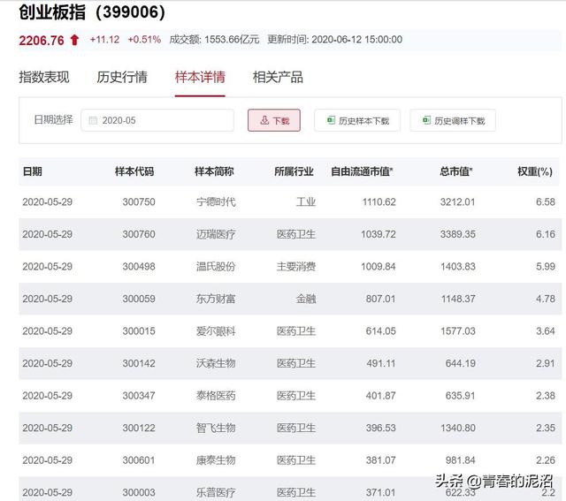
Task: Click total market value 1340.80
Action: click(x=458, y=428)
